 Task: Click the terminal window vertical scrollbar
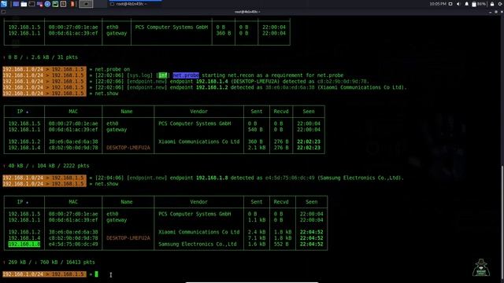[502, 222]
